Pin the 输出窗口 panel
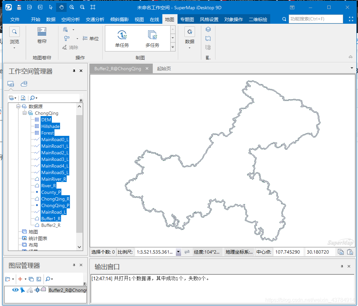358x306 pixels. (342, 266)
